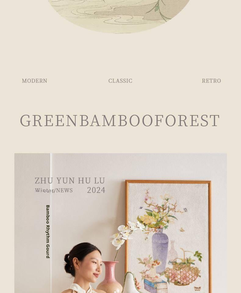The height and width of the screenshot is (293, 241).
Task: Open the Winter/NEWS text link
Action: (54, 190)
